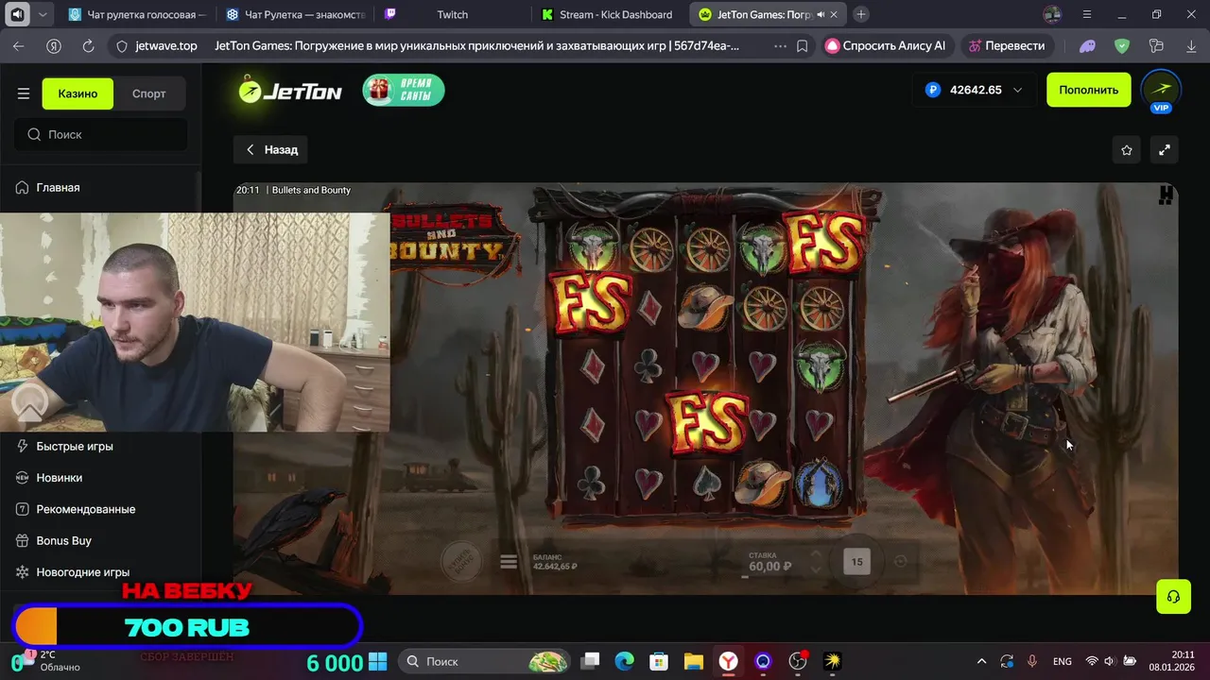Open Быстрые игры category
The image size is (1210, 680).
pyautogui.click(x=74, y=446)
